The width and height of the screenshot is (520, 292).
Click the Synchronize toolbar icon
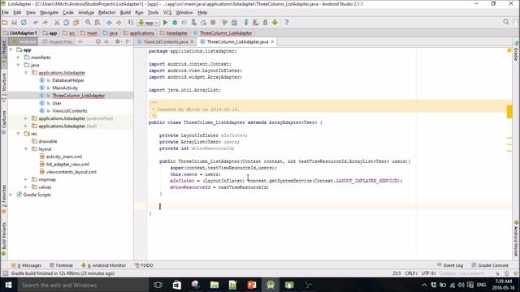click(24, 23)
